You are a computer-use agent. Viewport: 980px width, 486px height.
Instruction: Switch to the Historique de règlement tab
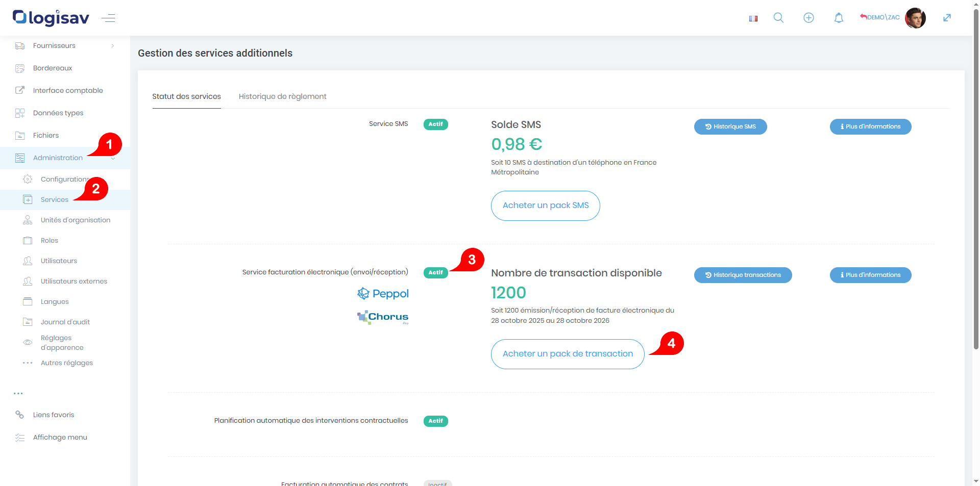coord(282,96)
